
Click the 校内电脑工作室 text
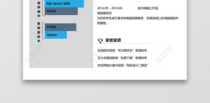(148, 8)
